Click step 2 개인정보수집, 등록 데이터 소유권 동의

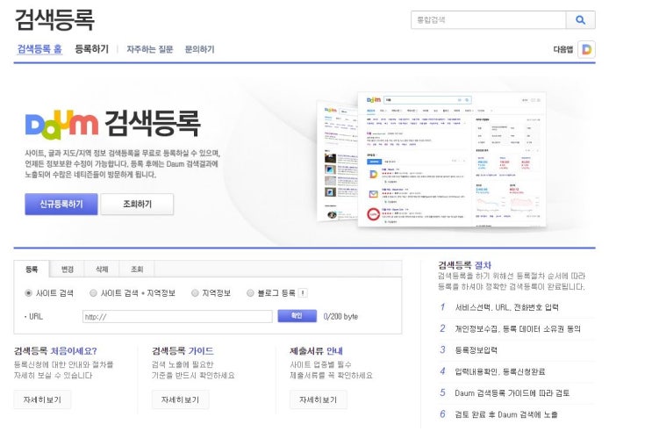coord(518,328)
